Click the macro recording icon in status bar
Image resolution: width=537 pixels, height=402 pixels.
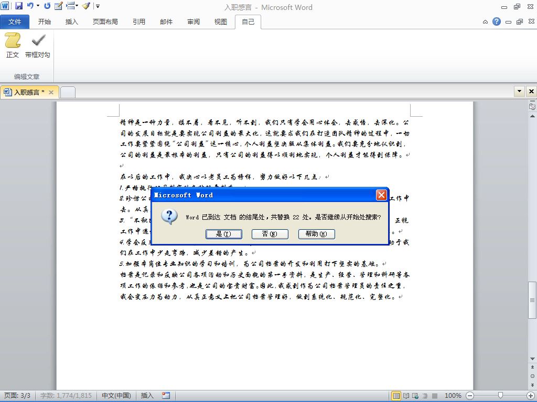click(x=166, y=396)
